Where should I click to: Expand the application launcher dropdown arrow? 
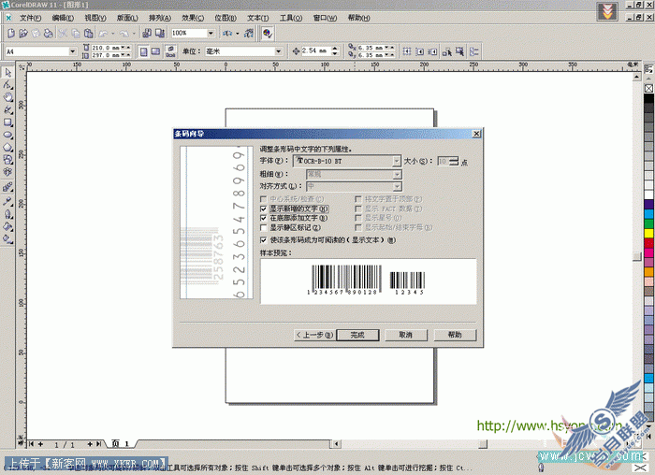[238, 34]
